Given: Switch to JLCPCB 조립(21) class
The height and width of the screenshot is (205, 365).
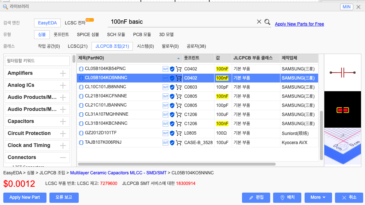Looking at the screenshot, I should 112,46.
